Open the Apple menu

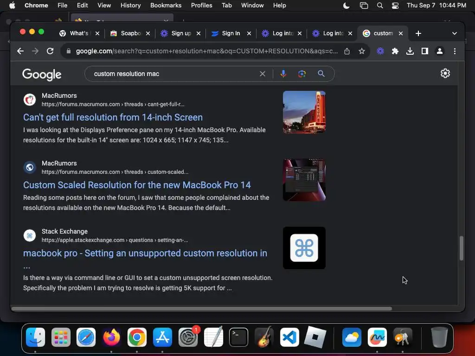pos(12,6)
